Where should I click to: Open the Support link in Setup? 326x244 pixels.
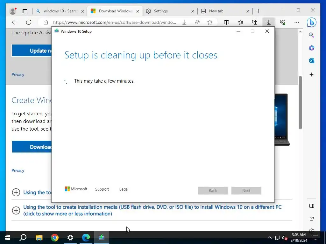point(102,189)
